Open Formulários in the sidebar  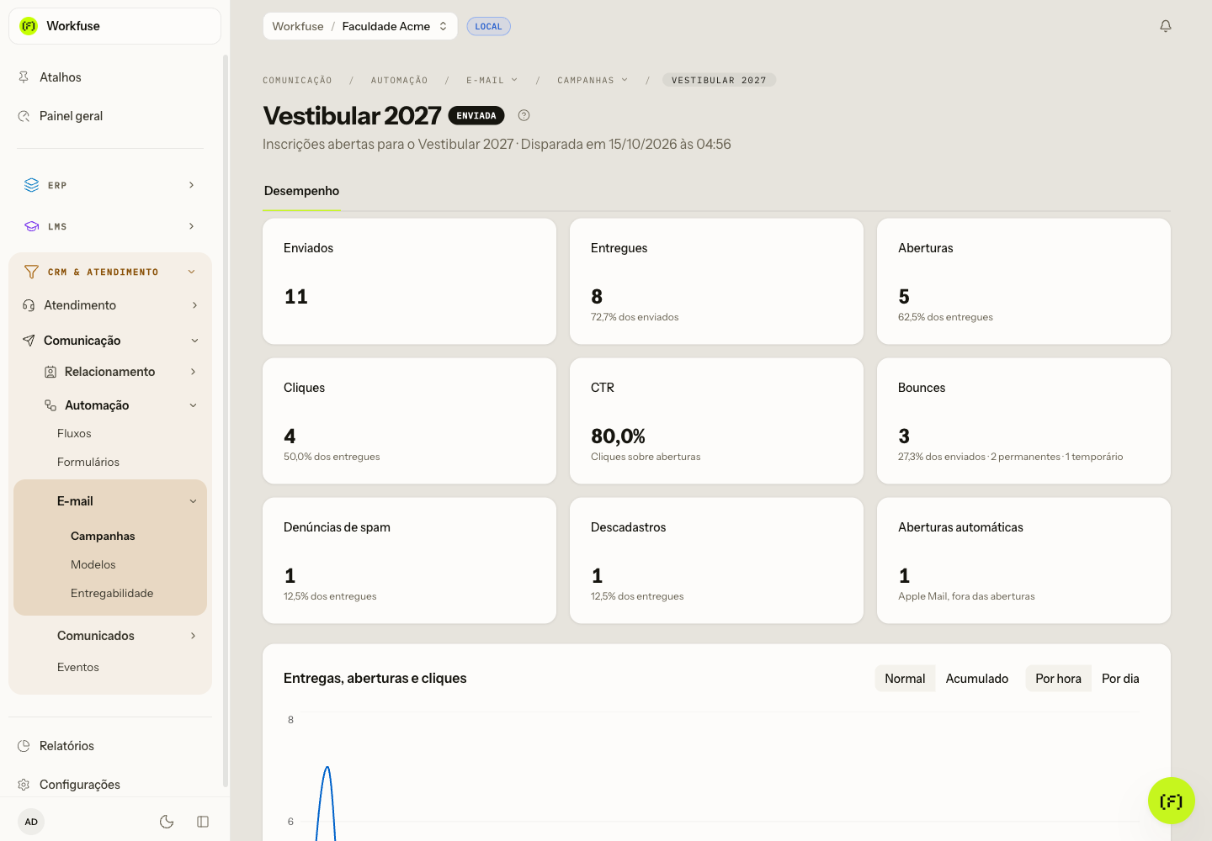click(88, 462)
